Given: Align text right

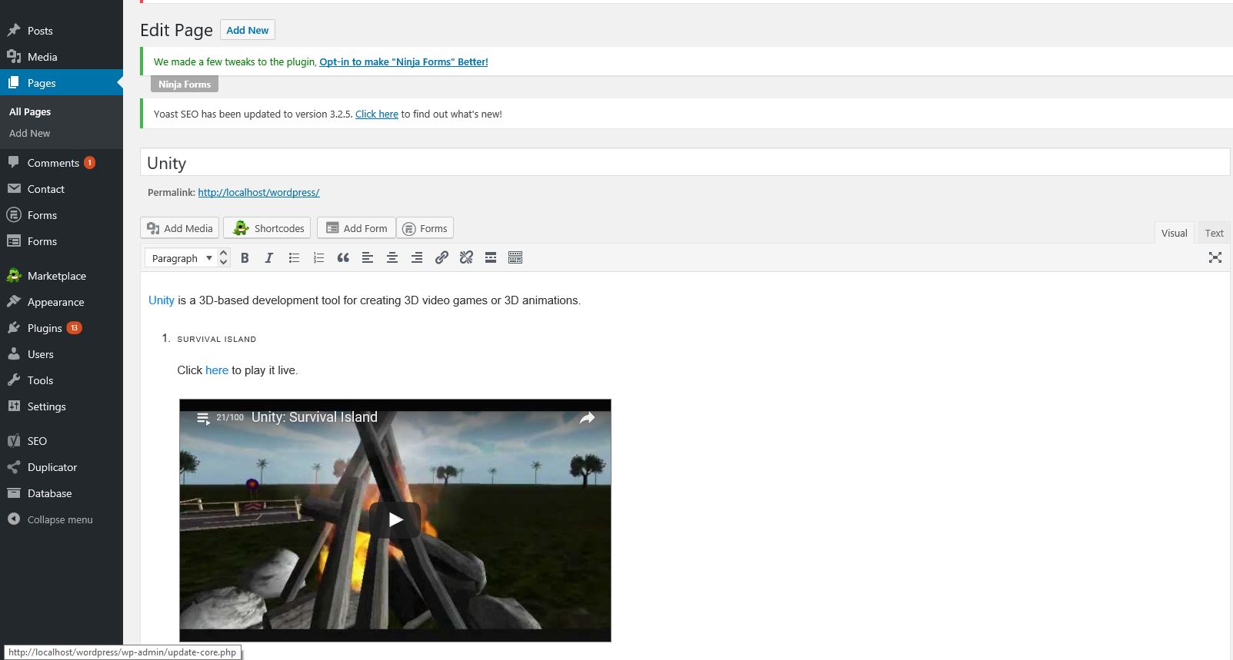Looking at the screenshot, I should (417, 258).
